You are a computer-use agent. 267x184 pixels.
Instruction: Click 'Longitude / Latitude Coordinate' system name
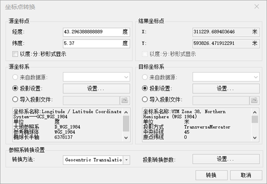pyautogui.click(x=81, y=112)
